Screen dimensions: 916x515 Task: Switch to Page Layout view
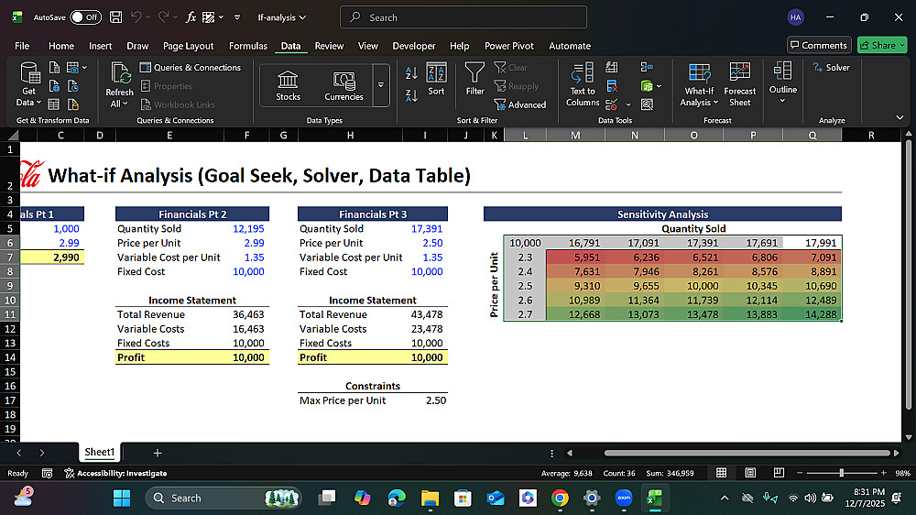pyautogui.click(x=751, y=472)
